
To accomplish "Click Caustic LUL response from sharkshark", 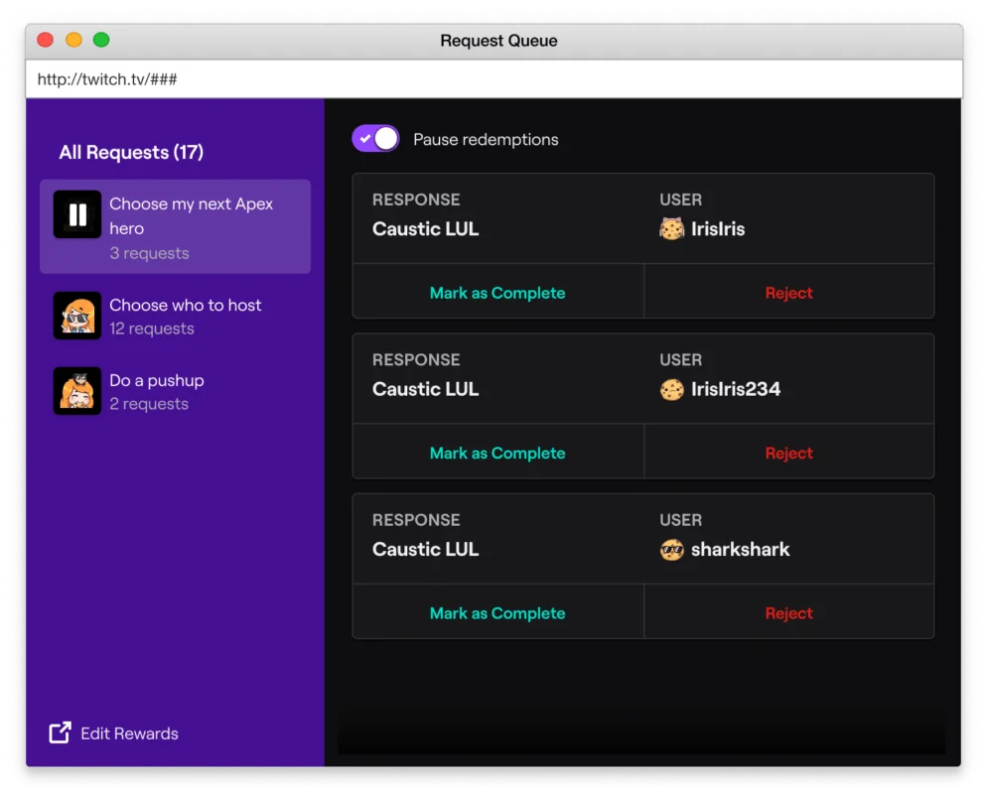I will (426, 550).
